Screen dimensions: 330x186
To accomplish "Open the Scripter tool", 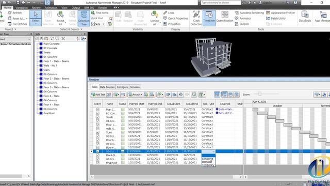I will pyautogui.click(x=242, y=24).
